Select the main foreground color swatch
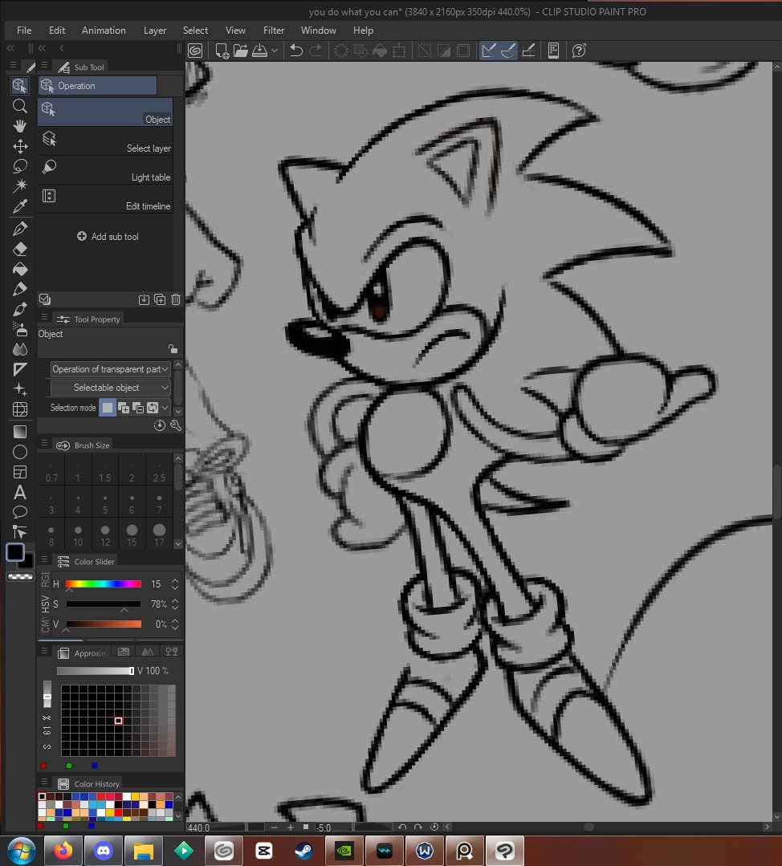The height and width of the screenshot is (866, 782). pos(15,551)
